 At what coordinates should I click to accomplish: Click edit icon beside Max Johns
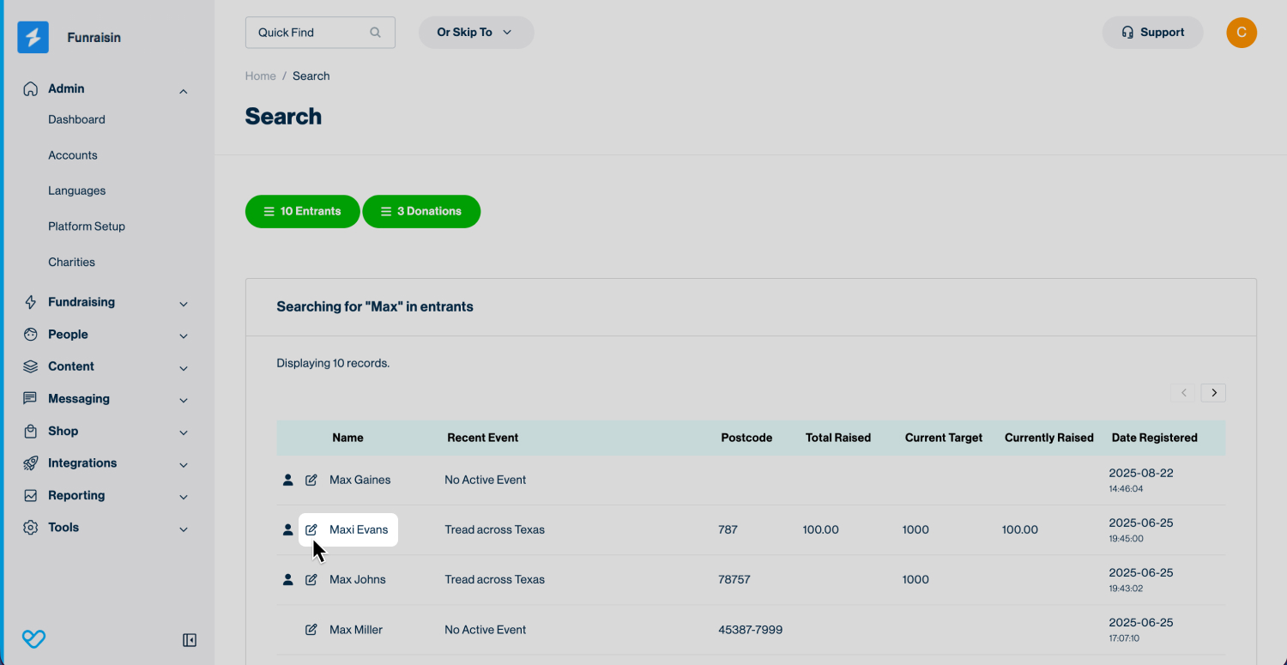tap(311, 580)
